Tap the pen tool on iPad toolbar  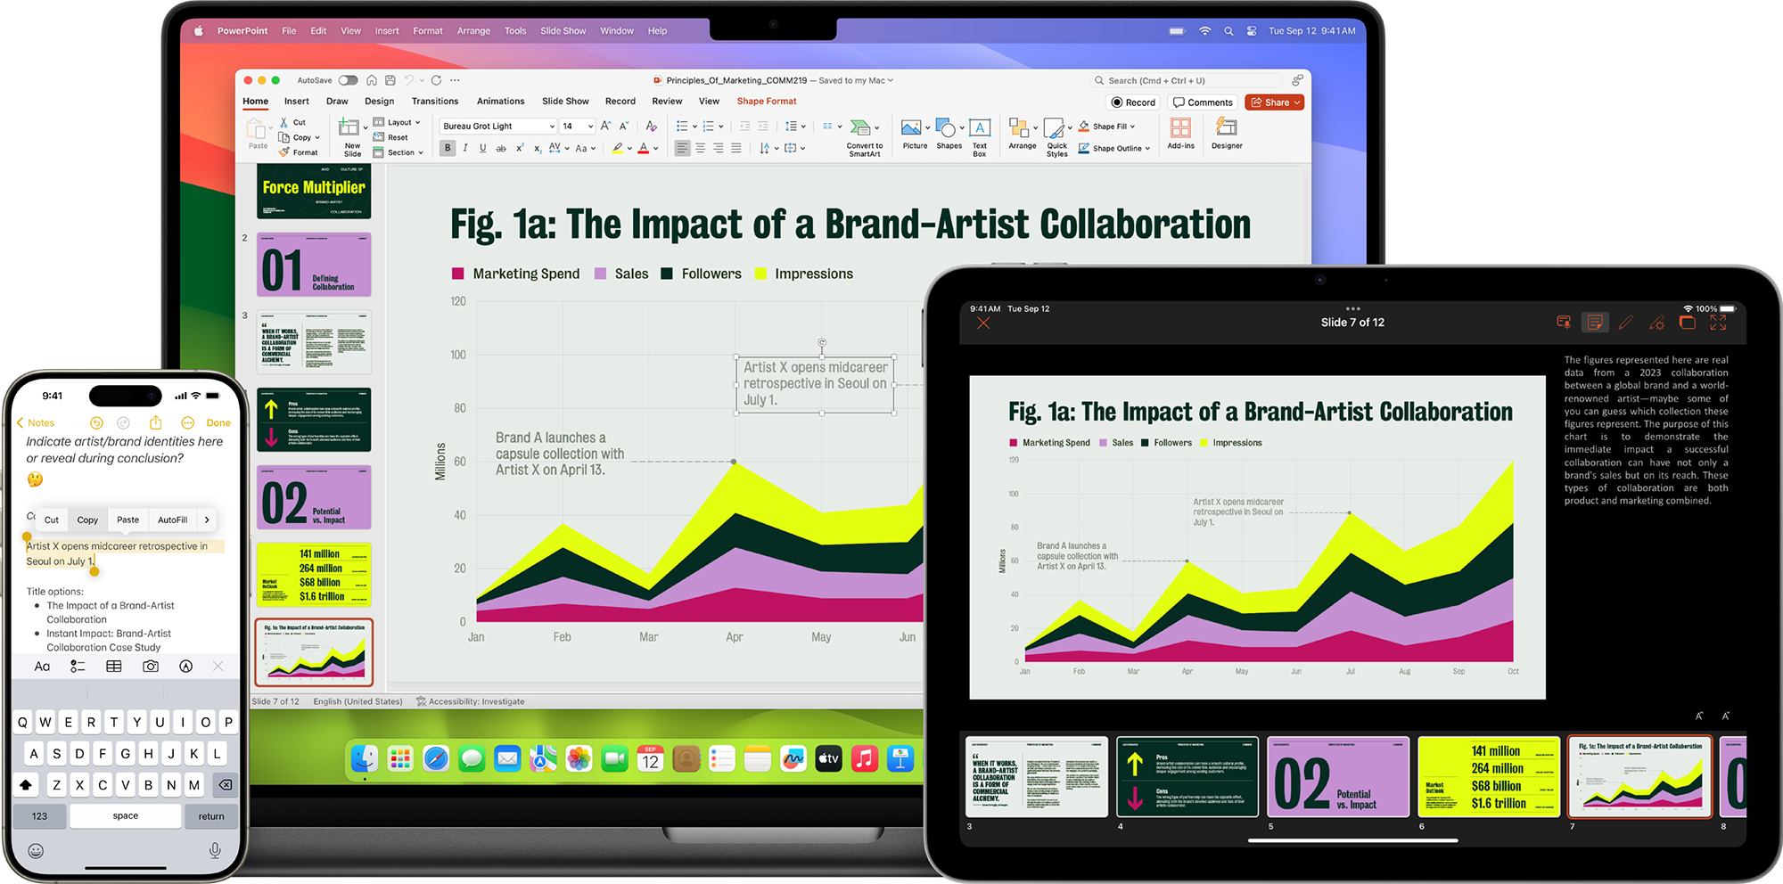pos(1626,323)
